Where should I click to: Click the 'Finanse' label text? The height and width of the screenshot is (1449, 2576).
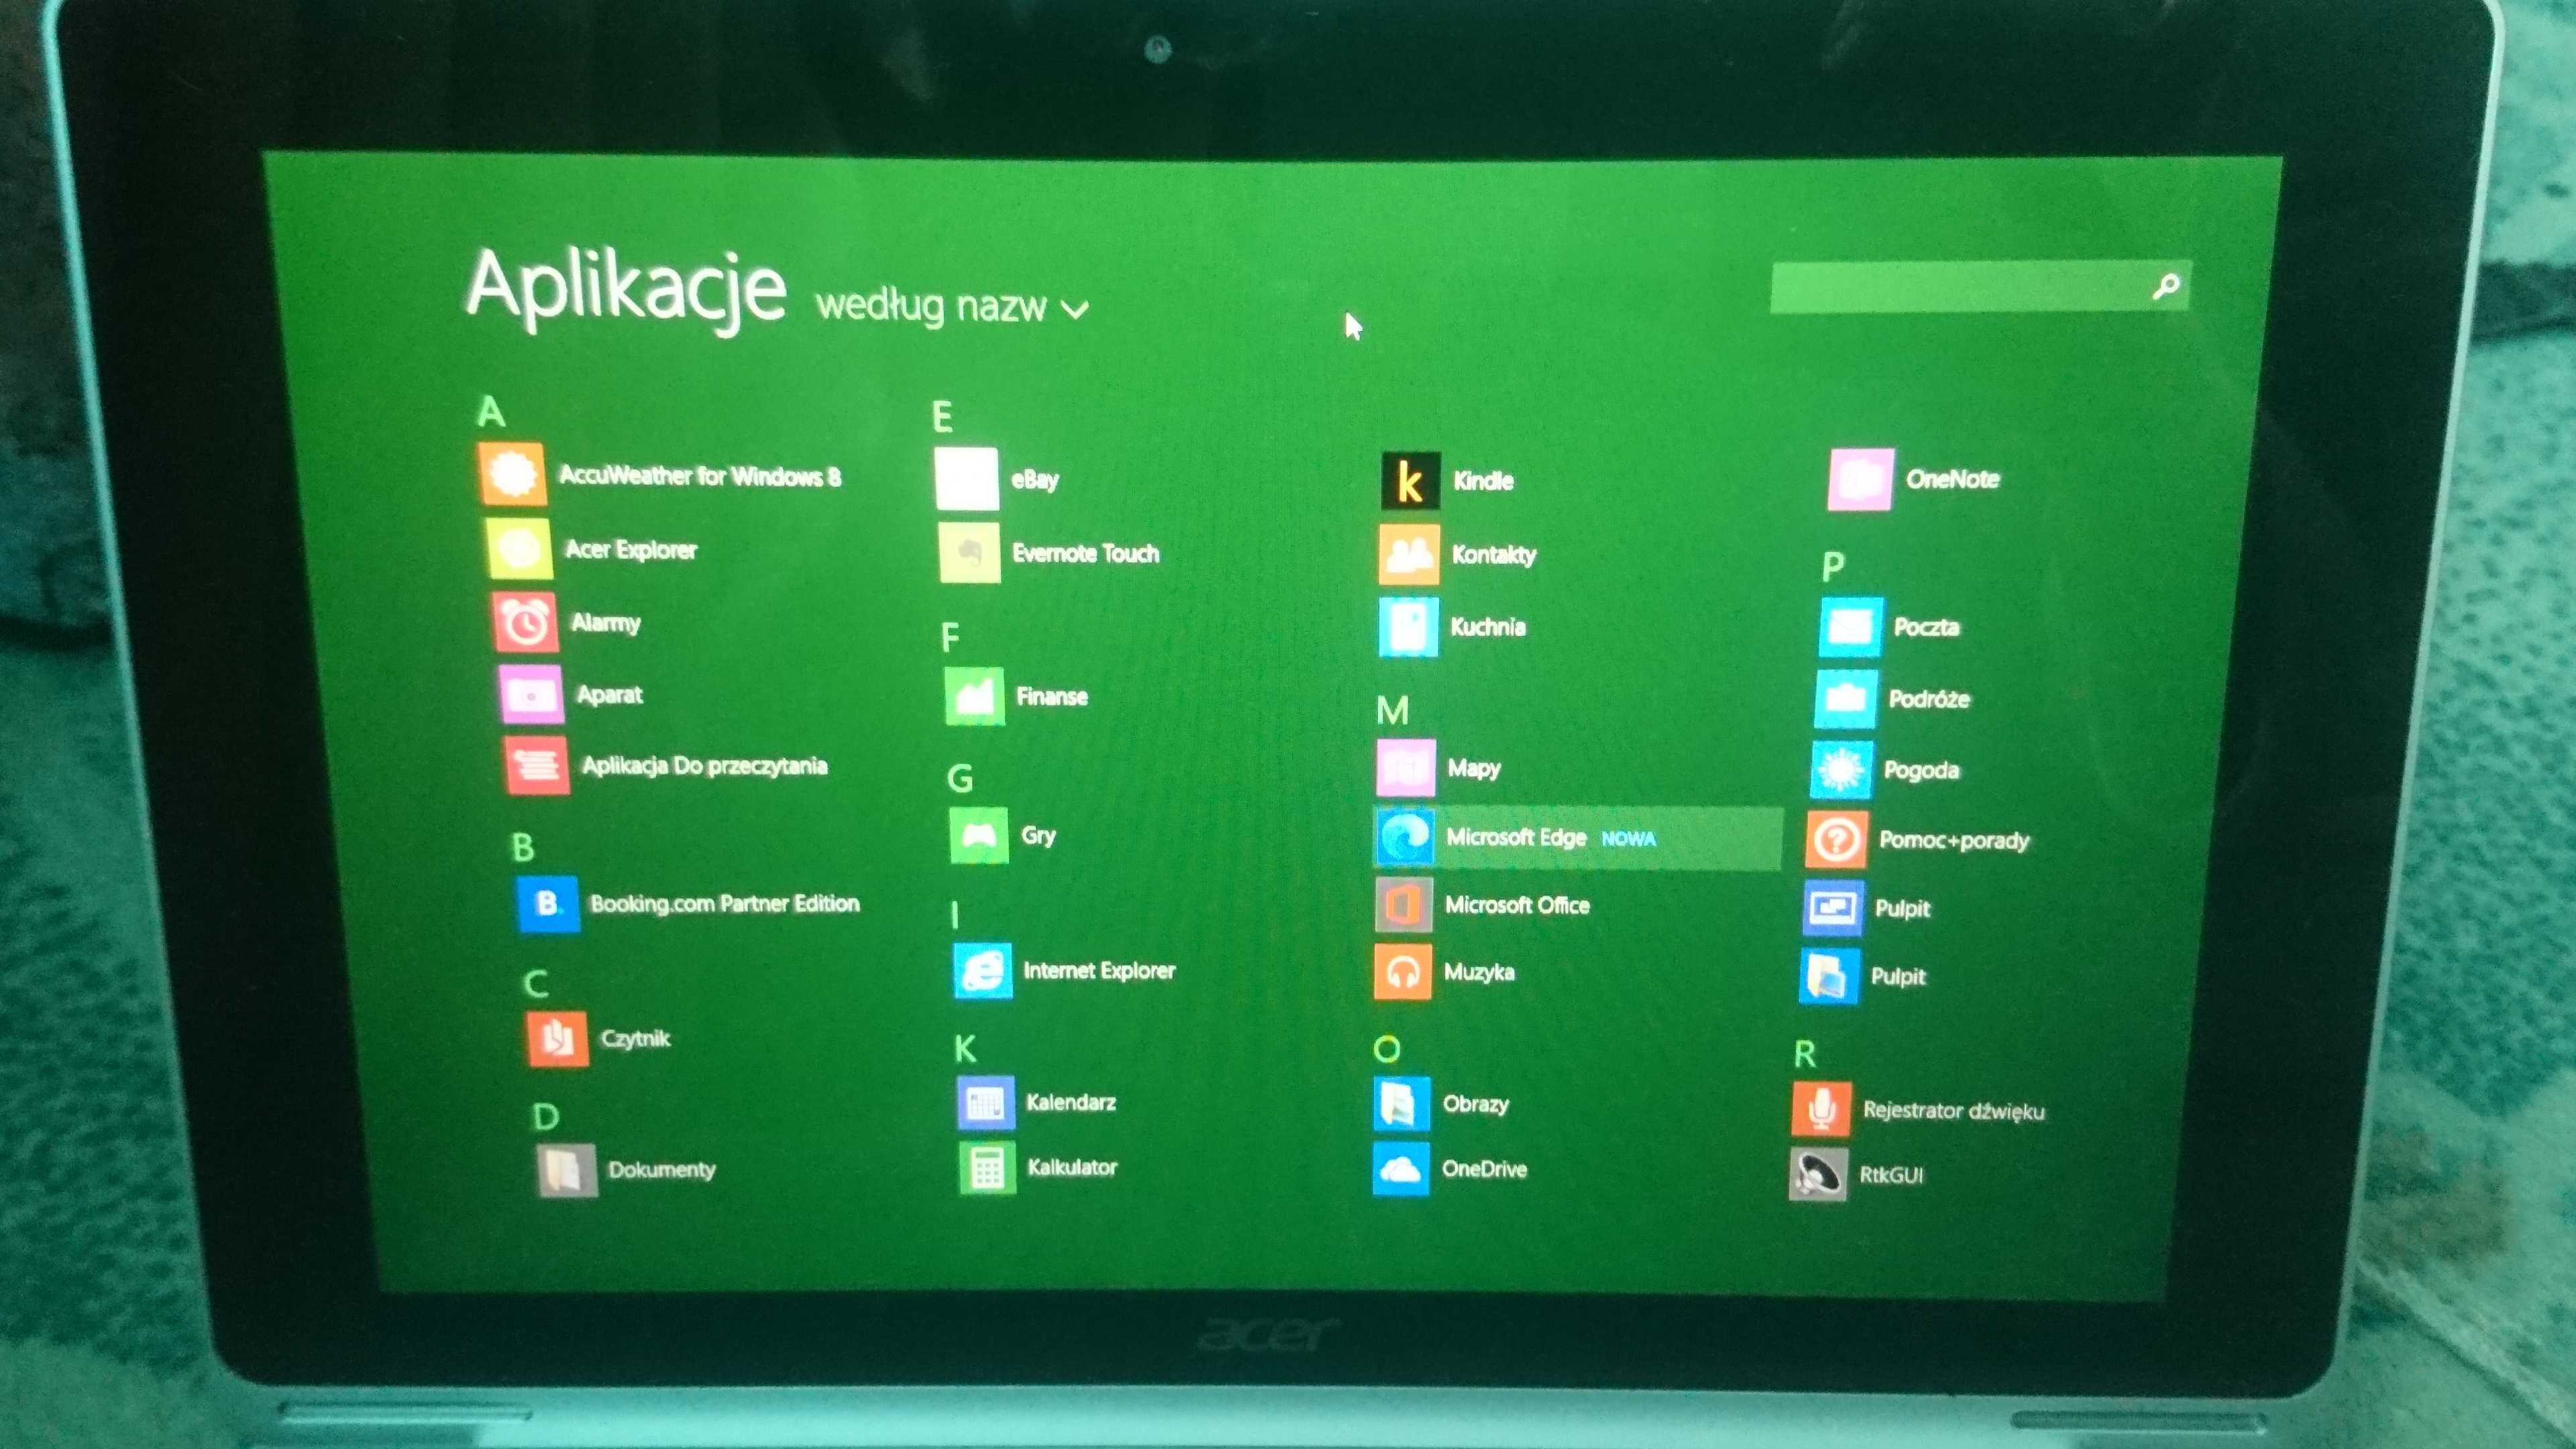1052,696
